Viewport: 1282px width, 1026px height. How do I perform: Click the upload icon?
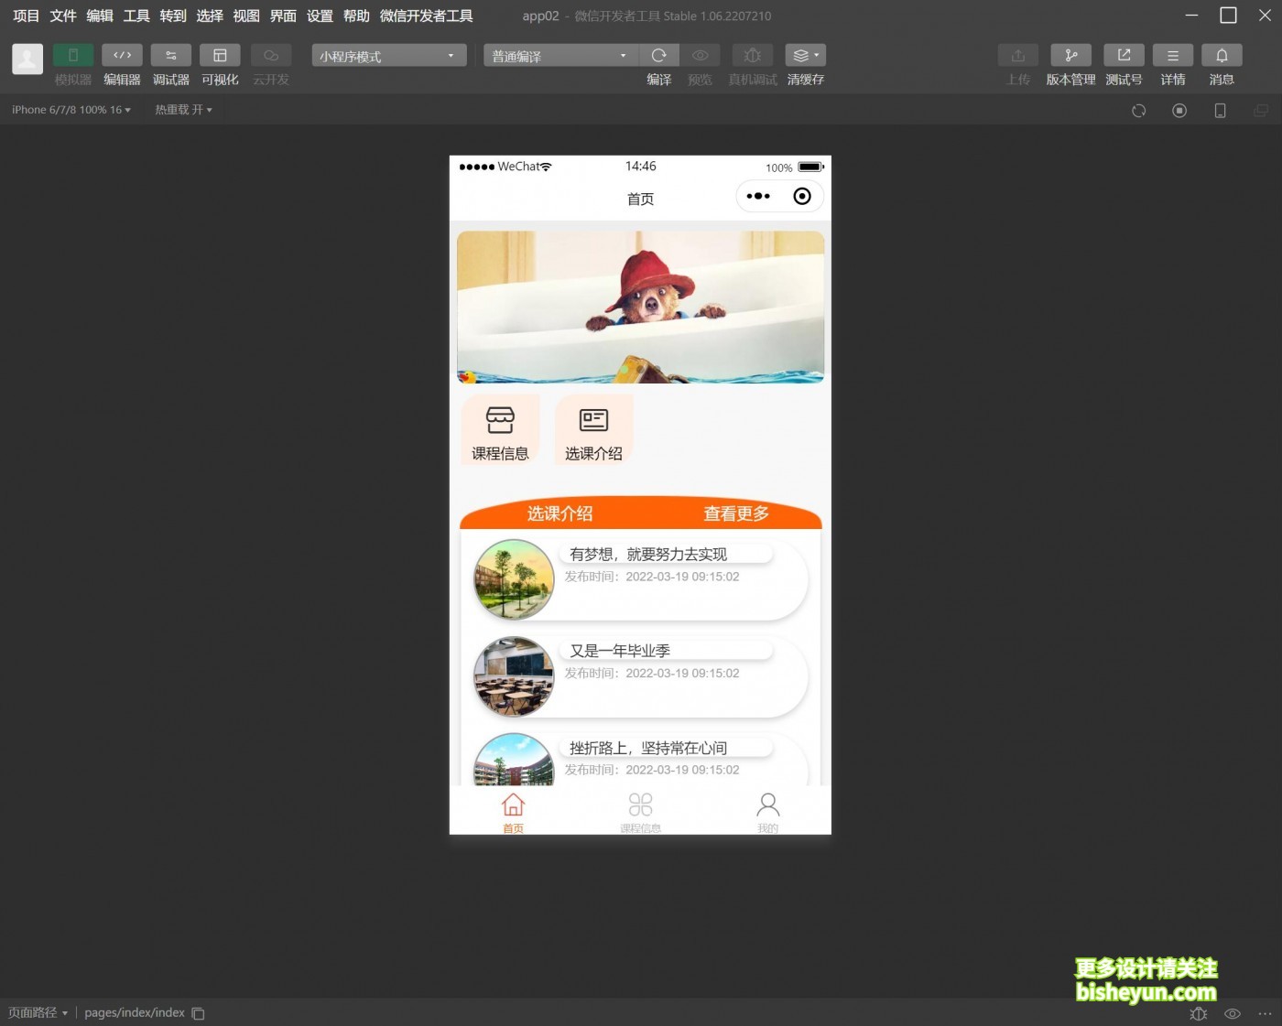click(x=1018, y=55)
